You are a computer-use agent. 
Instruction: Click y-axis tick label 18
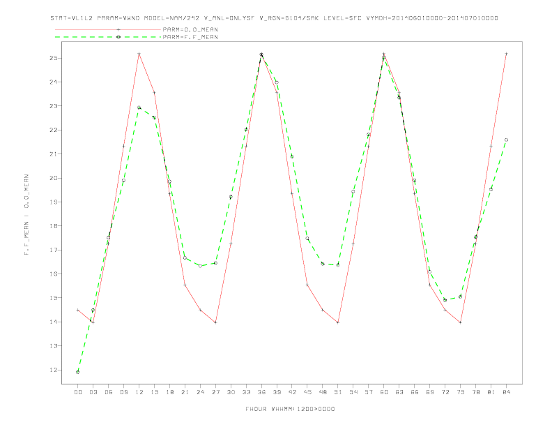tap(53, 226)
